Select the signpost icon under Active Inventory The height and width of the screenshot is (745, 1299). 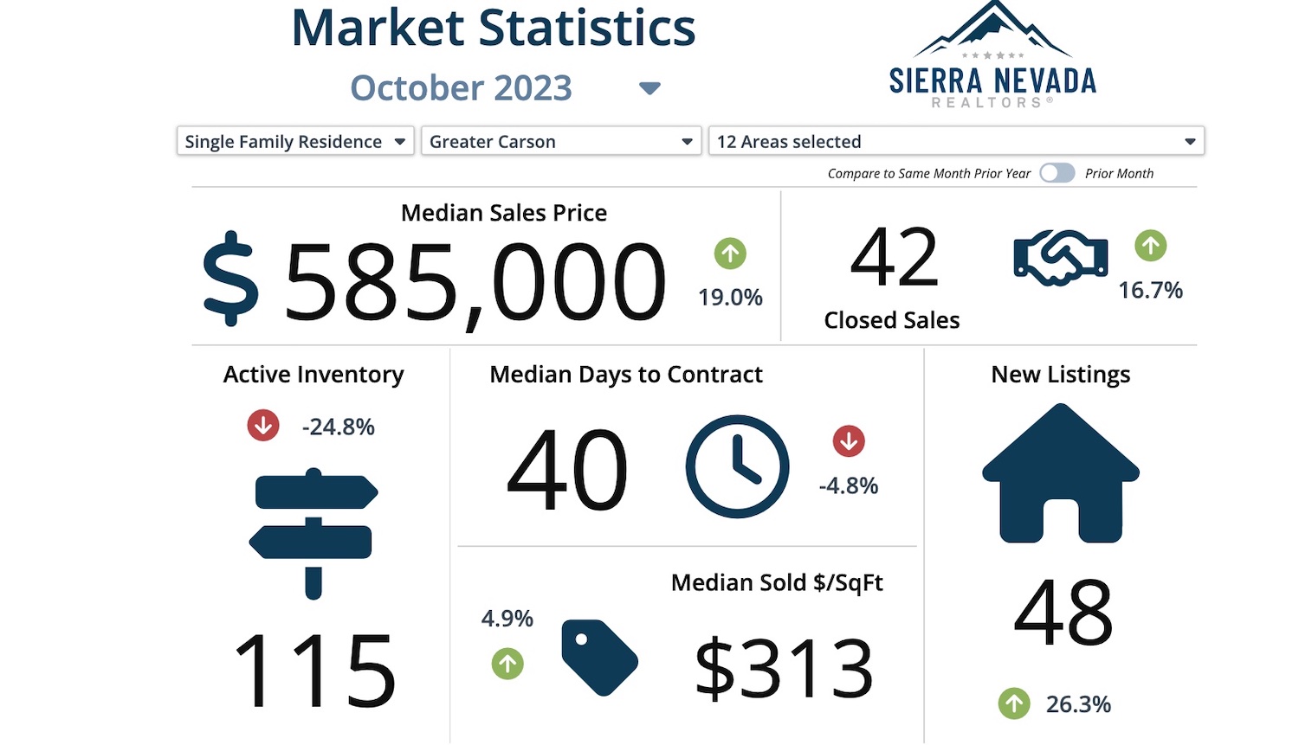(x=314, y=532)
